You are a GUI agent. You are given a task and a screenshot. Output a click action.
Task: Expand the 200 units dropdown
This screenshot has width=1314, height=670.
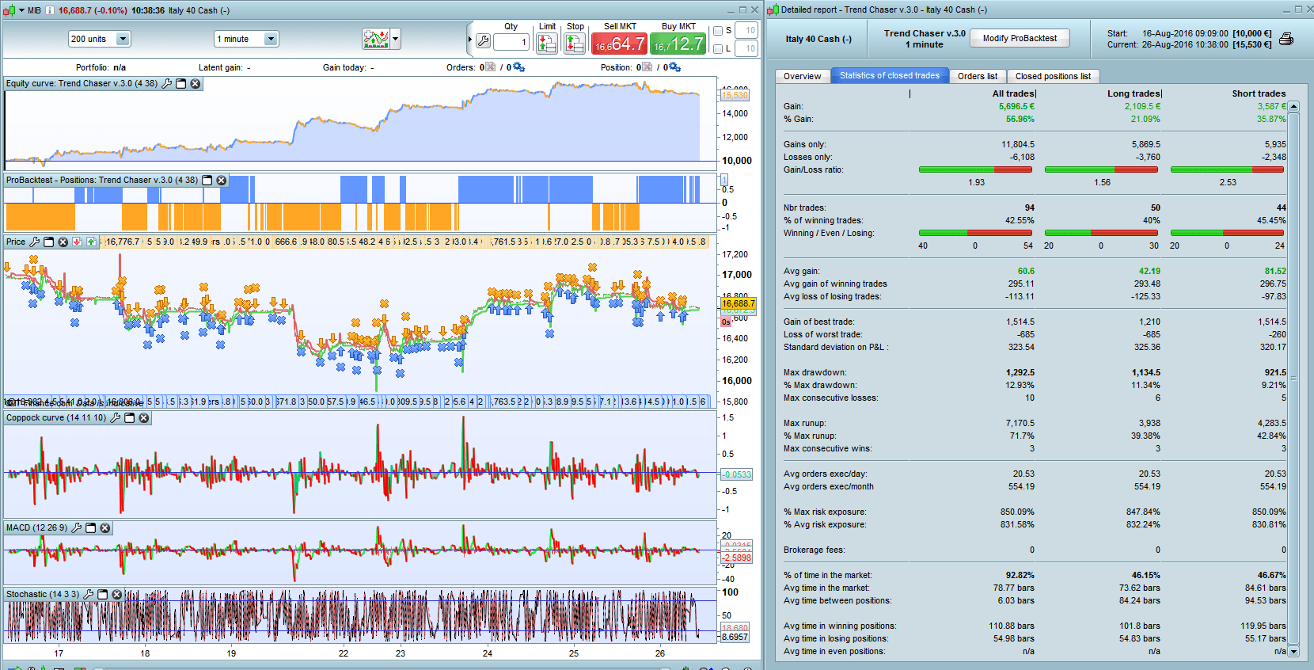click(x=123, y=39)
